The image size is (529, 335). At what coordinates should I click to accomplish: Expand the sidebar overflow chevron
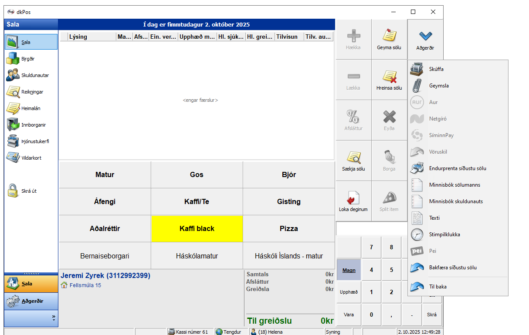54,318
